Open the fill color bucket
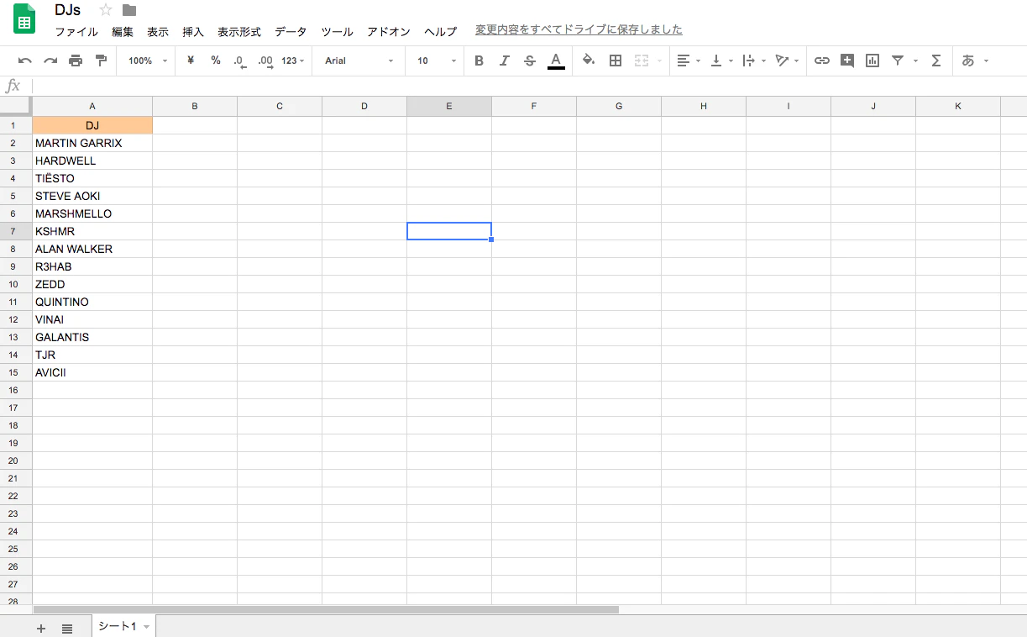The width and height of the screenshot is (1027, 637). pyautogui.click(x=589, y=61)
